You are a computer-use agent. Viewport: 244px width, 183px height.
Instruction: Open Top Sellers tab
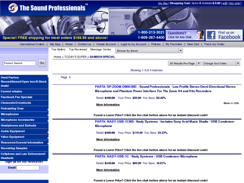click(x=58, y=49)
